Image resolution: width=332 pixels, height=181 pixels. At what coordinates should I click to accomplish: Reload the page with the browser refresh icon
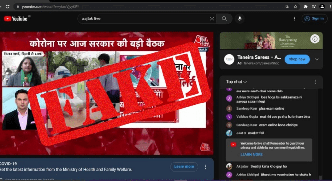[x=8, y=6]
